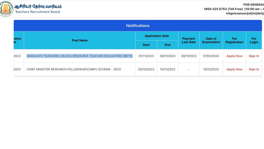Click Apply Now for Graduate Teachers BRTE
This screenshot has width=264, height=149.
[x=234, y=56]
